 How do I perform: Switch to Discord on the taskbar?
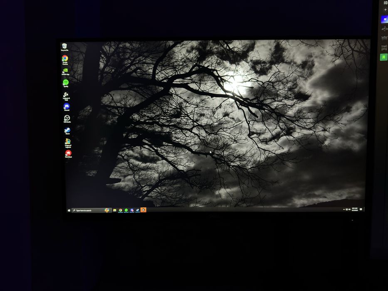(x=132, y=210)
